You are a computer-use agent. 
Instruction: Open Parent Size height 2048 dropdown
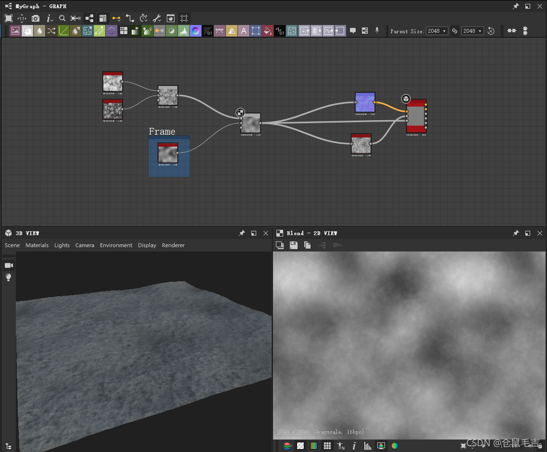[x=472, y=31]
